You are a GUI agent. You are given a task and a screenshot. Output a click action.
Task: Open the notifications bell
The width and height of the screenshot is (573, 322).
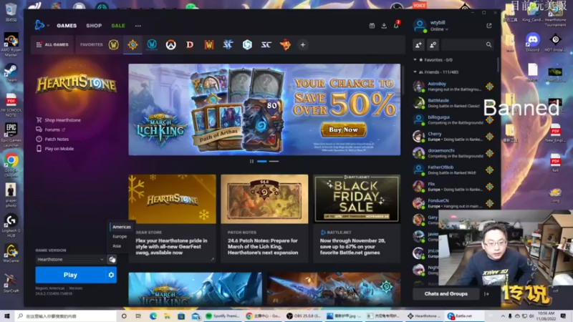396,26
